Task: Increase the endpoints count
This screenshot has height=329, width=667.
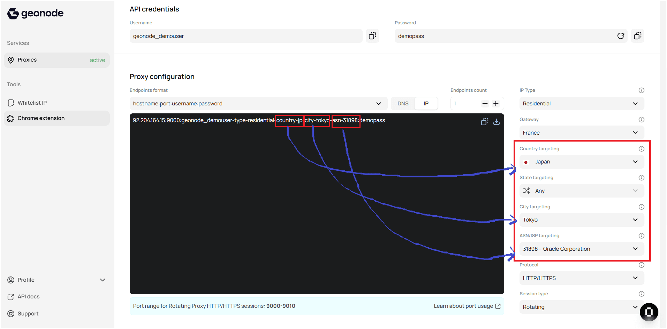Action: pyautogui.click(x=496, y=104)
